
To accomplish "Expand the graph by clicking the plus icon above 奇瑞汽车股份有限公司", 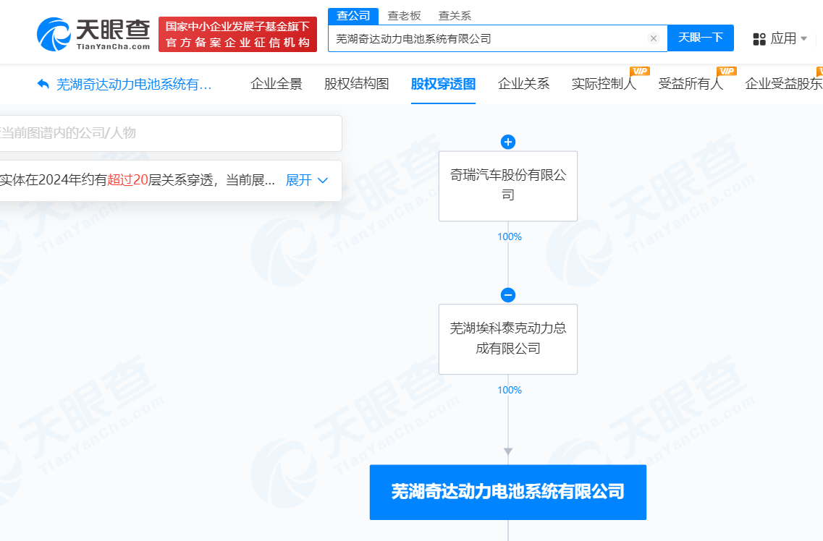I will point(507,142).
